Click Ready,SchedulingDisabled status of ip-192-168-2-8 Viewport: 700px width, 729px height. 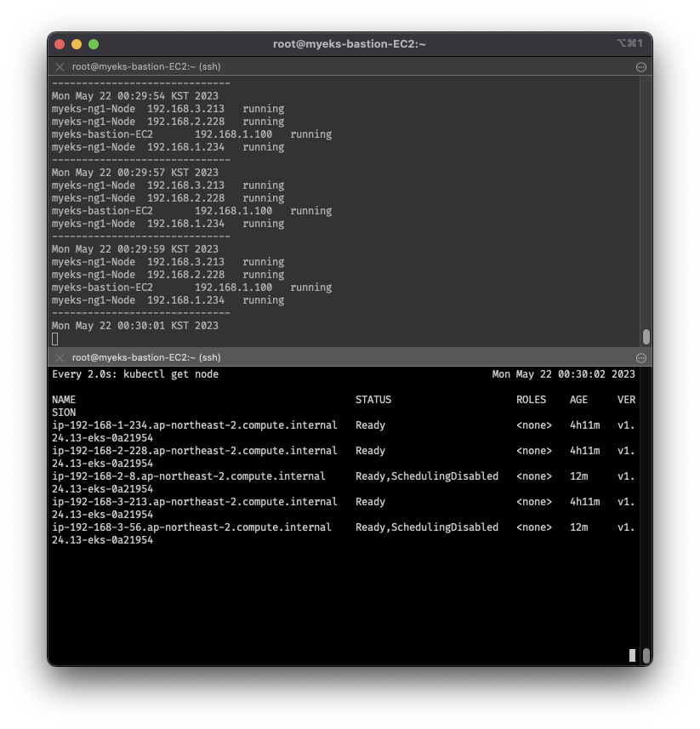[x=427, y=476]
